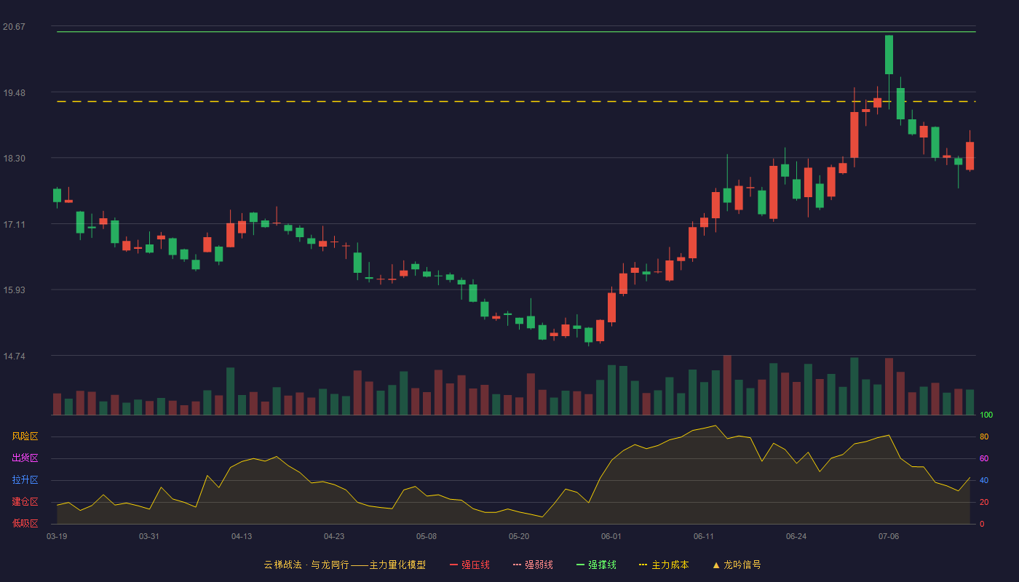Image resolution: width=1019 pixels, height=582 pixels.
Task: Click the solid green support line on chart
Action: [516, 31]
